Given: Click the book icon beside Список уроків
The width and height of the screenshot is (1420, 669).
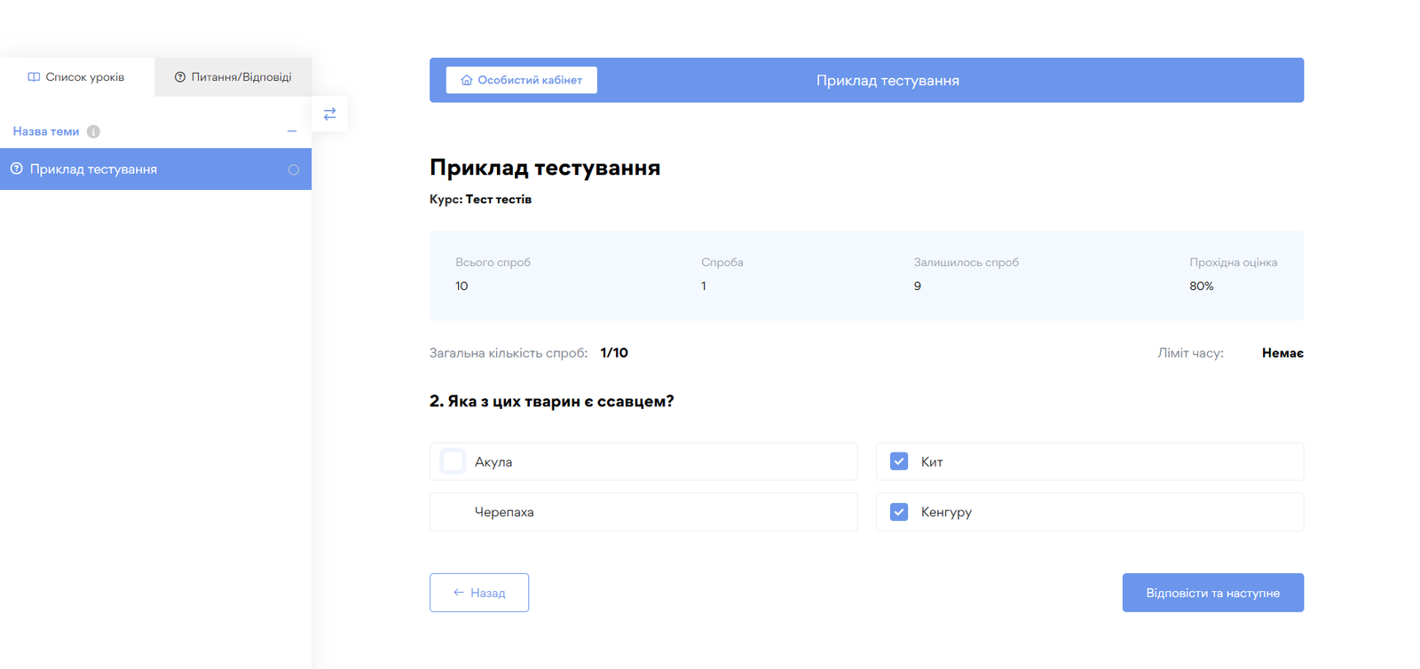Looking at the screenshot, I should coord(34,77).
